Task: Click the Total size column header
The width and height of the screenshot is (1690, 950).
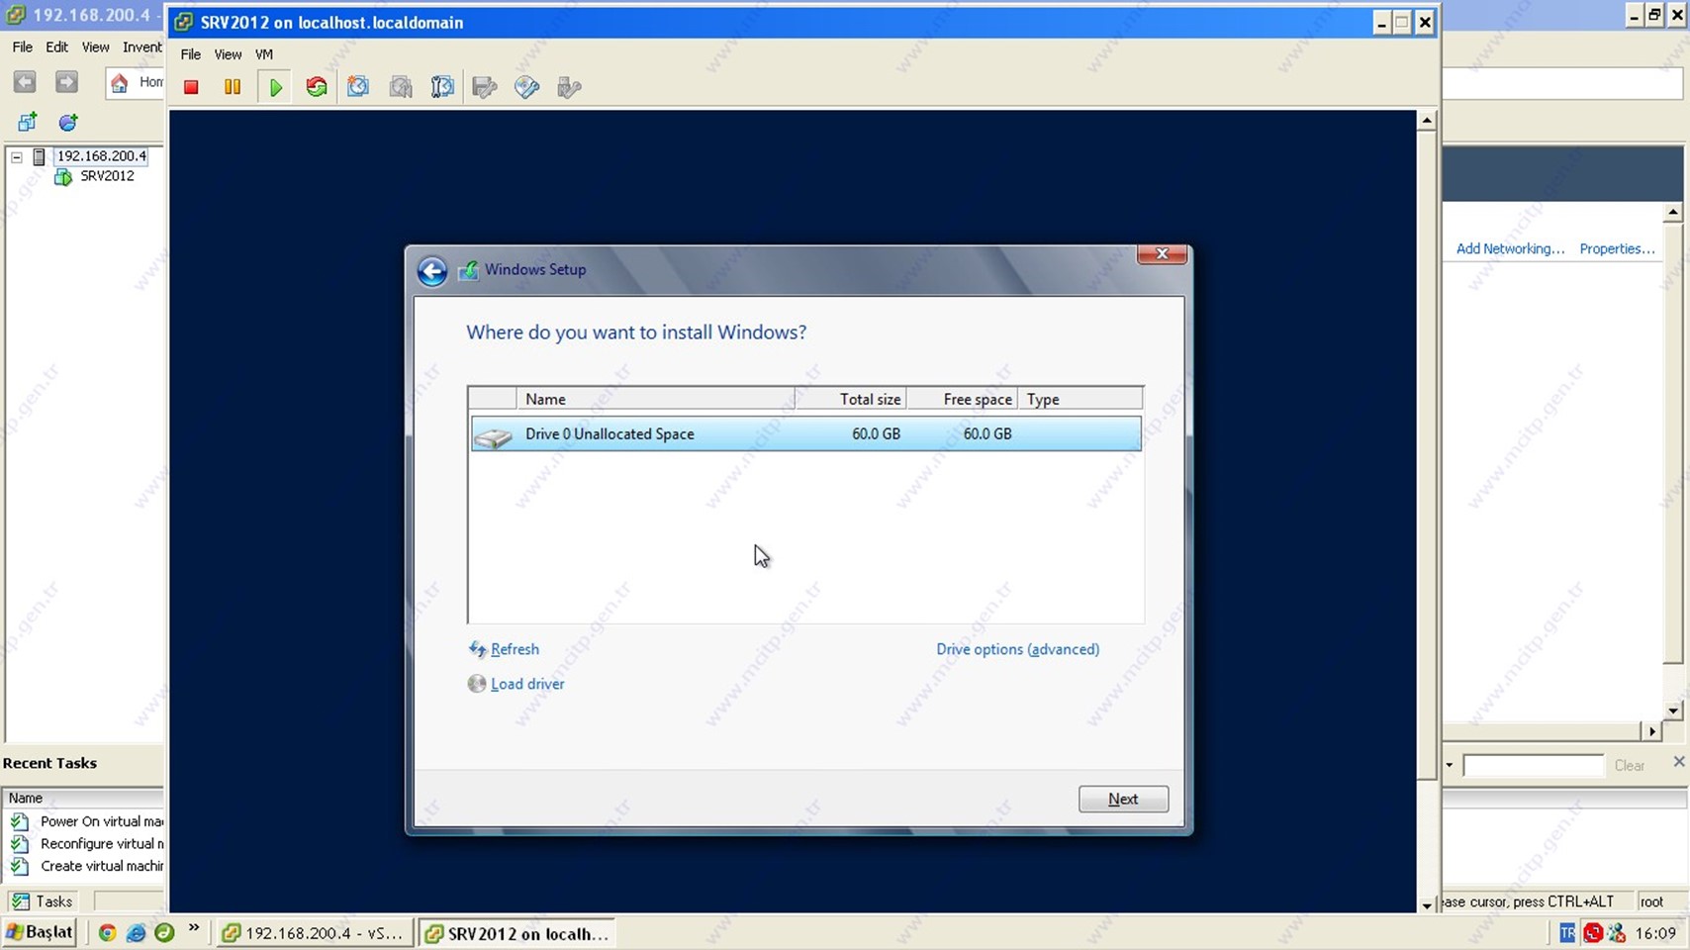Action: point(851,399)
